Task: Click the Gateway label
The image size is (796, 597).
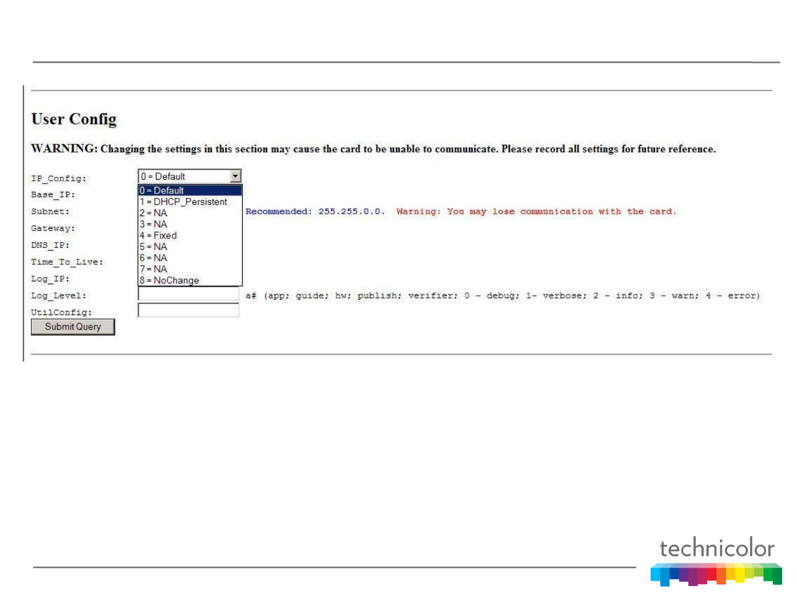Action: pyautogui.click(x=53, y=228)
